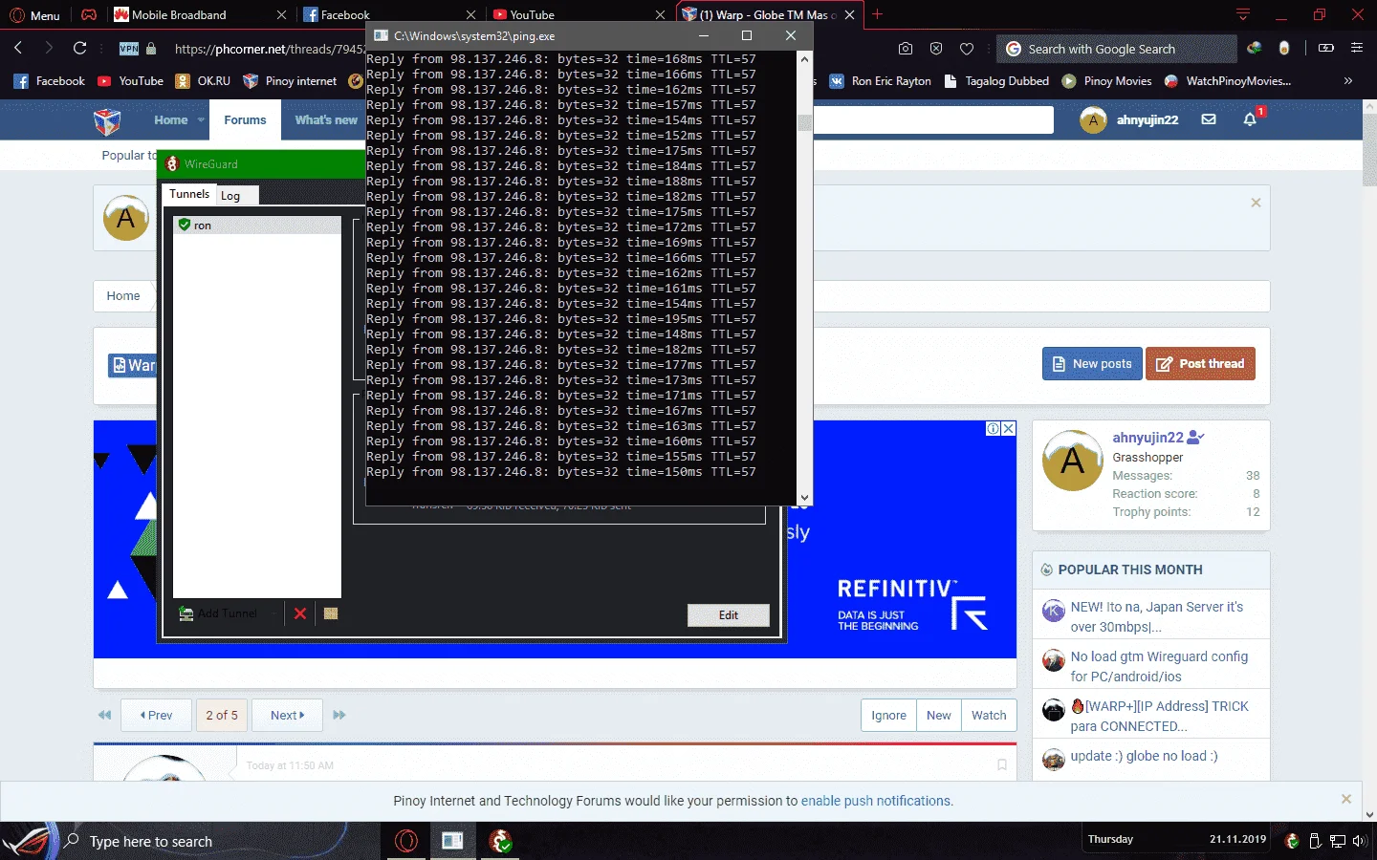Open the Pinoy Movies bookmark

(1107, 81)
